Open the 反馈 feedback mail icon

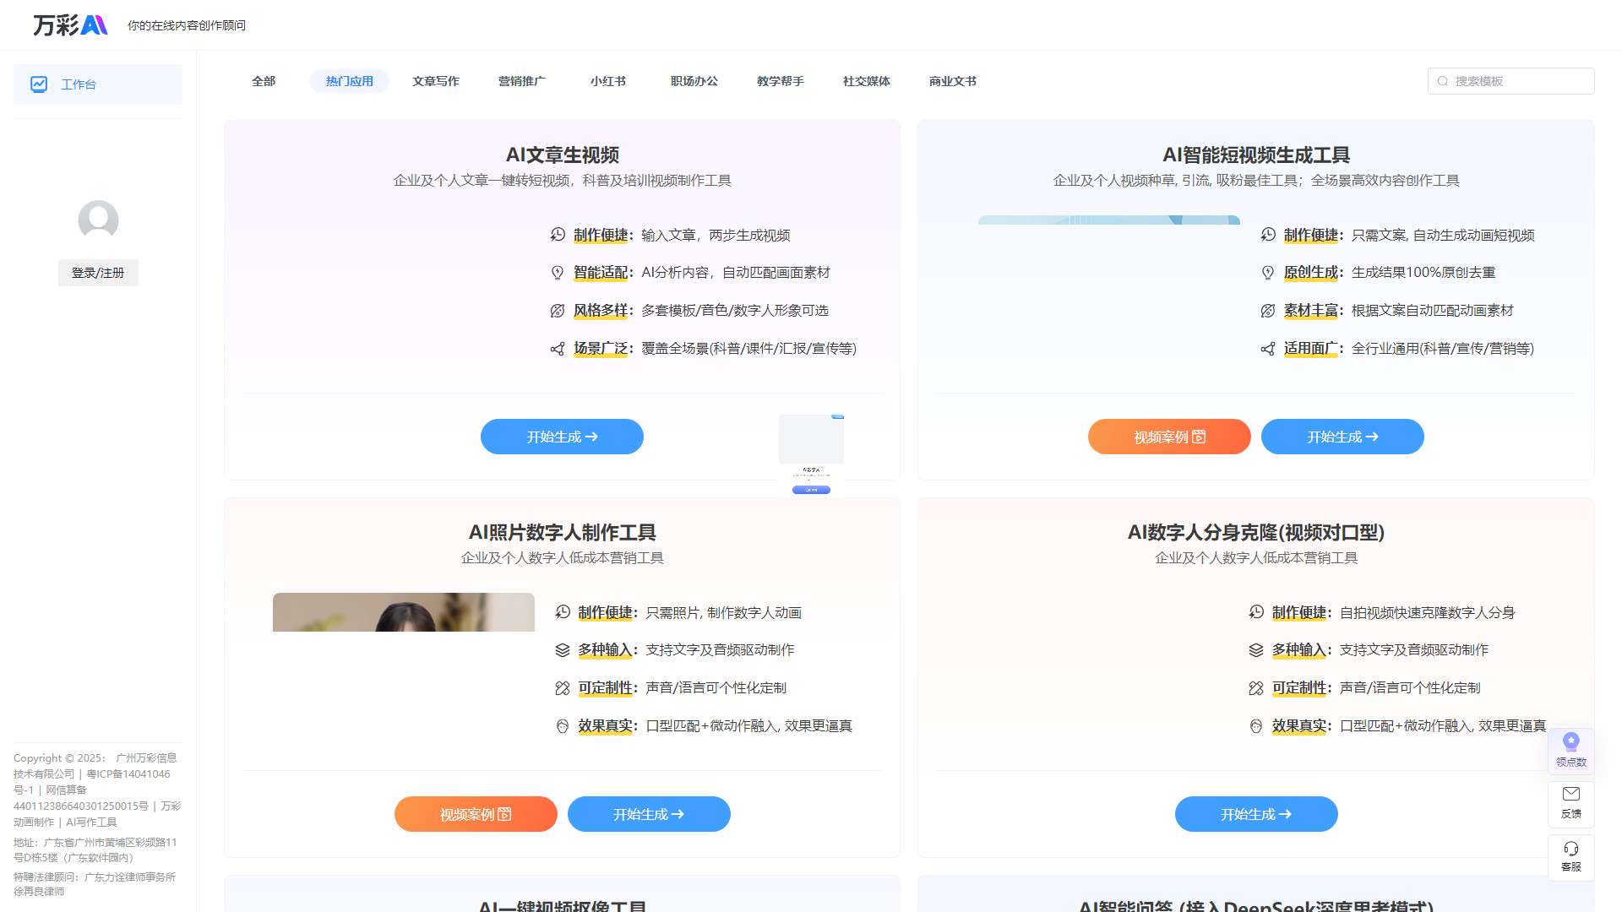click(x=1571, y=794)
